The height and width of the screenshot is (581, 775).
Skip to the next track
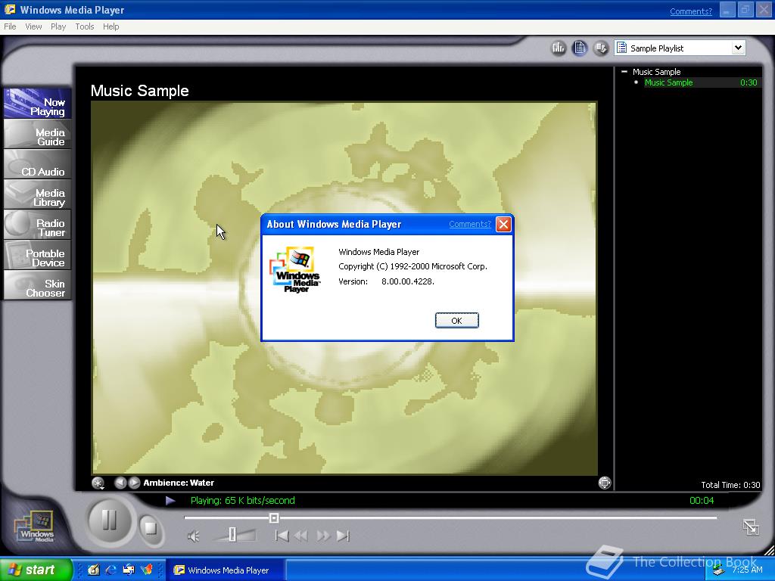click(343, 536)
